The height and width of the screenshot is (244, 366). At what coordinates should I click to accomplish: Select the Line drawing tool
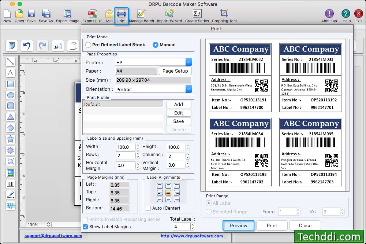point(11,62)
